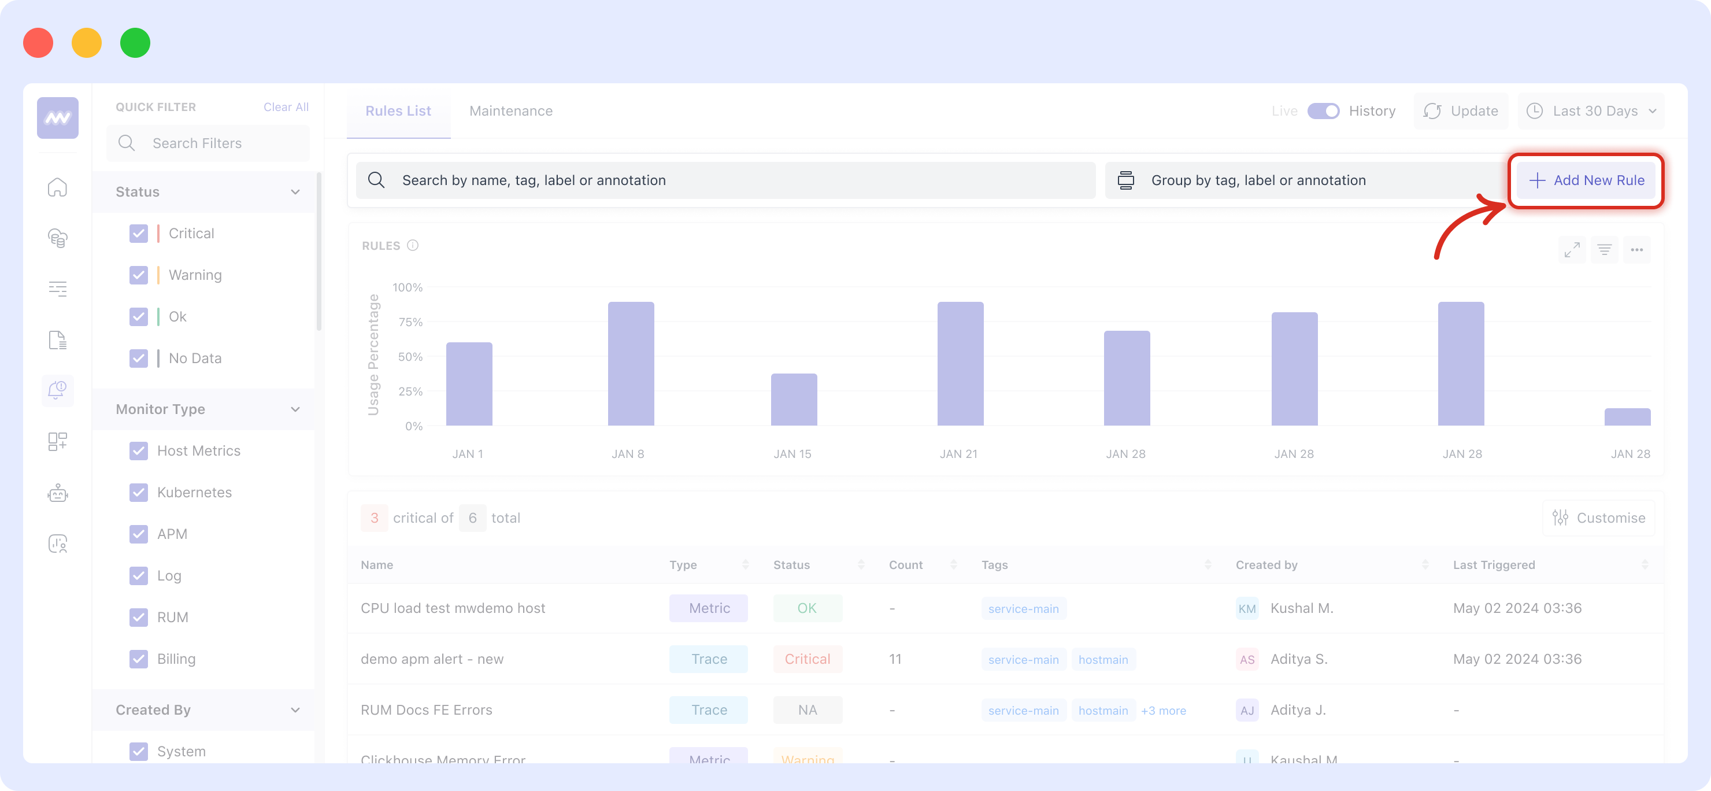This screenshot has height=791, width=1711.
Task: Uncheck the Critical status filter
Action: [x=139, y=233]
